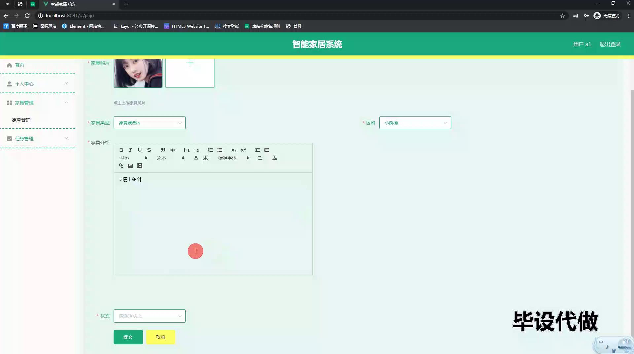The image size is (634, 354).
Task: Toggle bold formatting in editor toolbar
Action: click(121, 150)
